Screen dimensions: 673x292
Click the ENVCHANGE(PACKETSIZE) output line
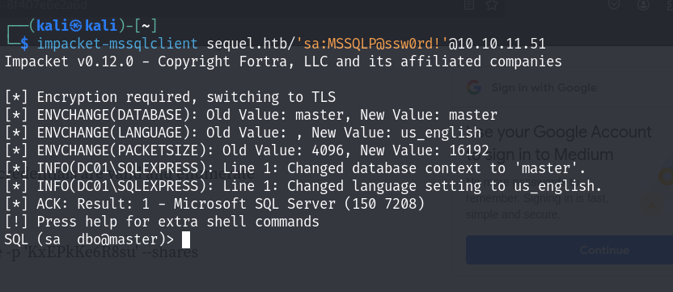[x=247, y=150]
